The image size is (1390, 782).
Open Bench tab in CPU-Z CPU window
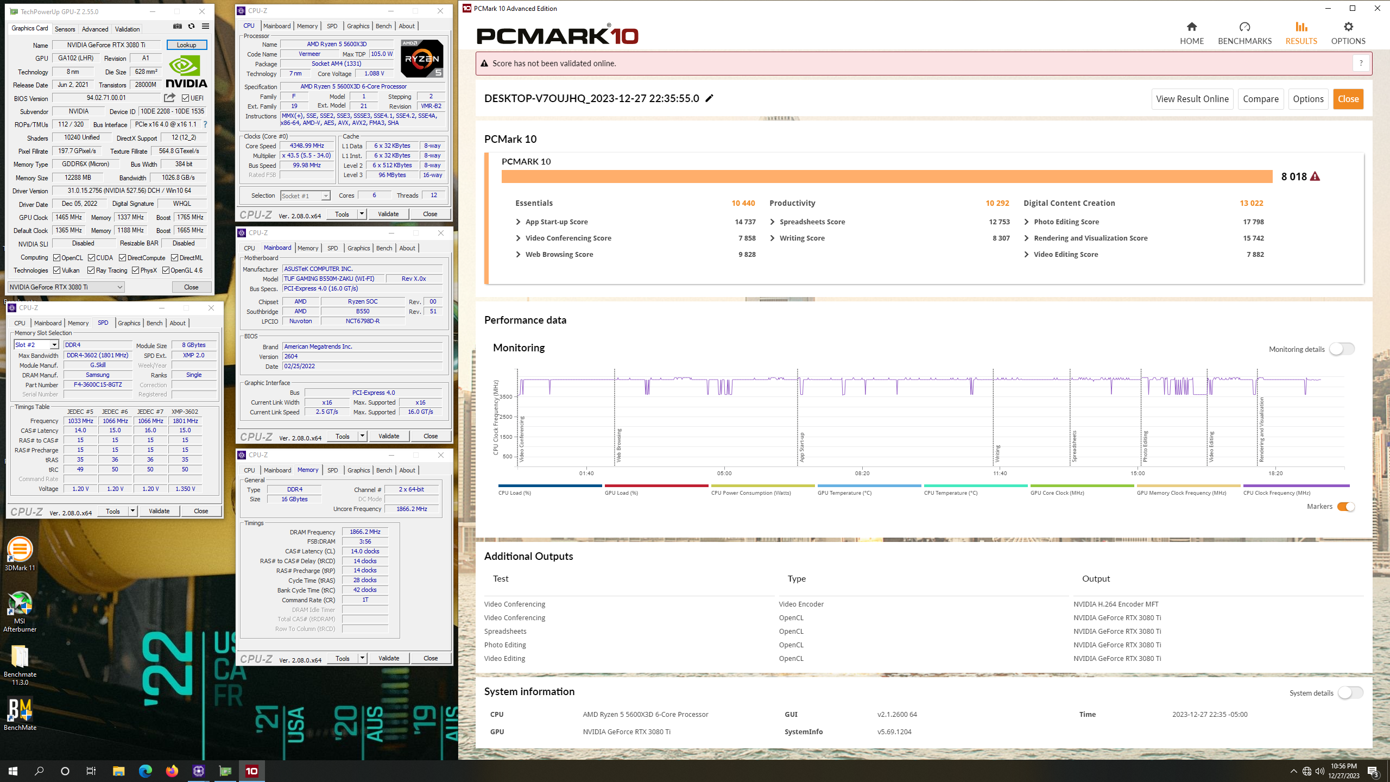[x=383, y=26]
